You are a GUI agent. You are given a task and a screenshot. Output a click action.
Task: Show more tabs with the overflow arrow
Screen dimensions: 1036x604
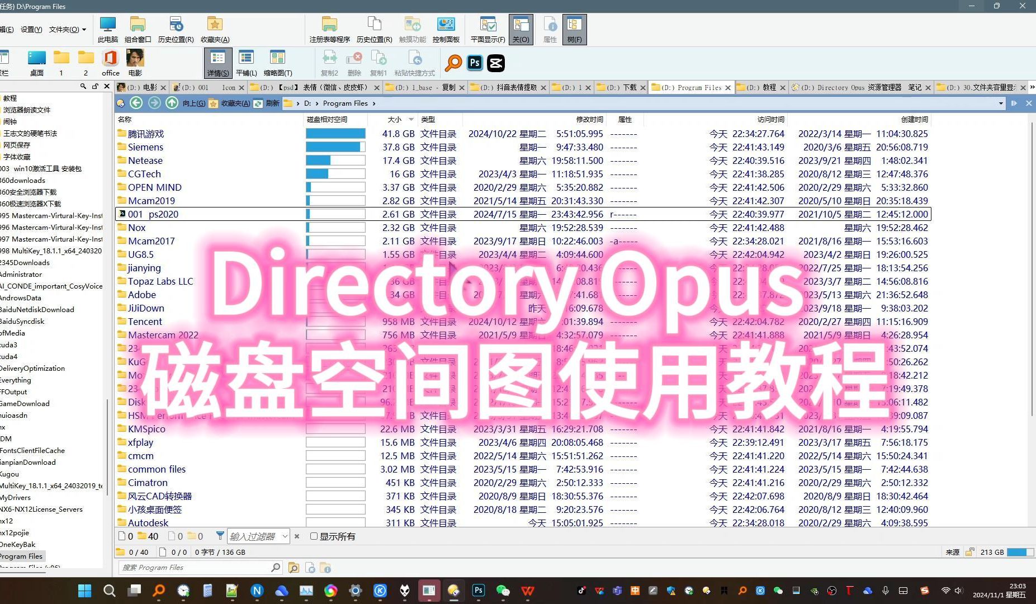tap(1032, 87)
